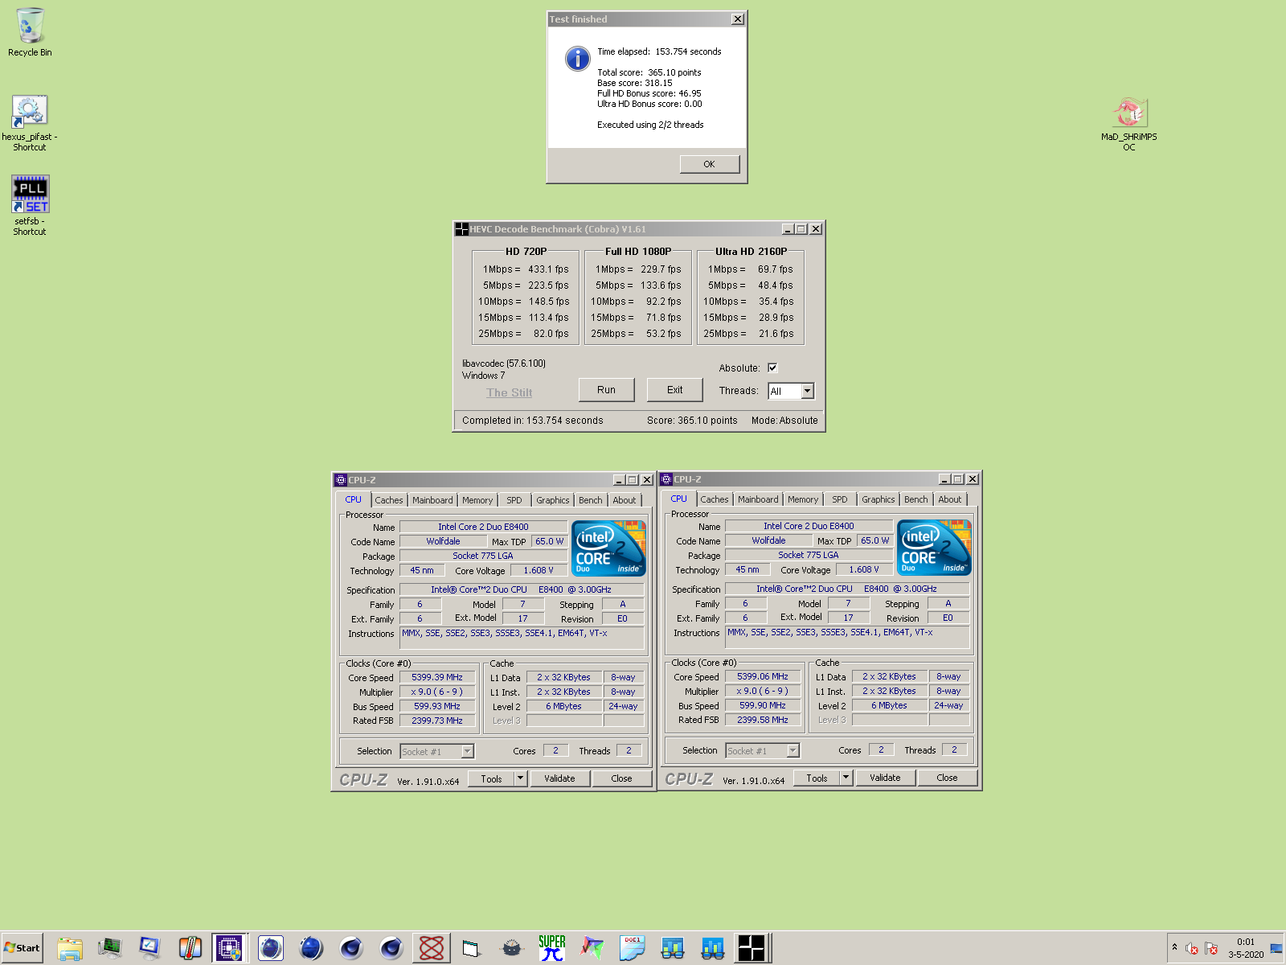Screen dimensions: 1286x965
Task: Click Validate in right CPU-Z
Action: (885, 778)
